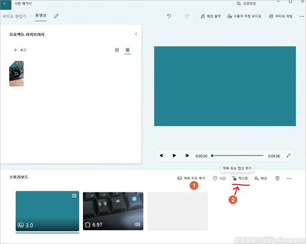The width and height of the screenshot is (306, 244).
Task: Expand video preview to full screen
Action: point(288,156)
